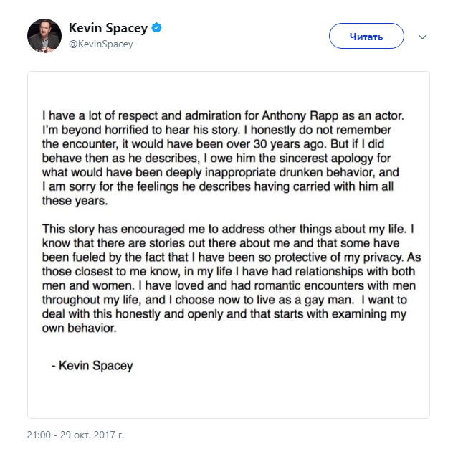Open the @KevinSpacey handle link

[x=101, y=44]
